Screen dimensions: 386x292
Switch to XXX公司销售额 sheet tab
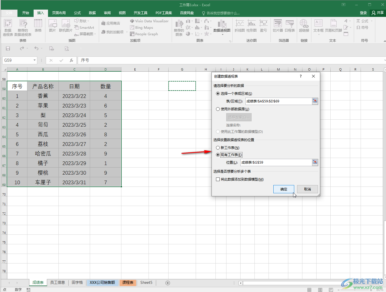coord(102,282)
